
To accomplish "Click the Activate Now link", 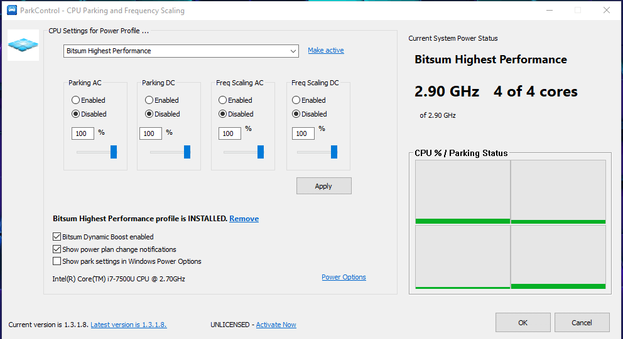I will tap(276, 325).
